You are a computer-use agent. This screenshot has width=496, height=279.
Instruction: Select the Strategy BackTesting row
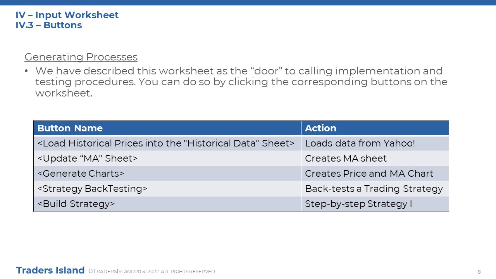click(241, 189)
